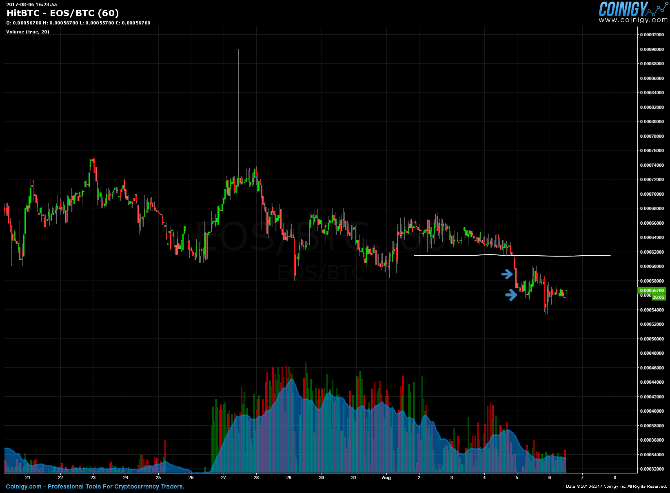Click the Data ©2016-2017 Coinigy copyright text
Viewport: 670px width, 493px height.
pyautogui.click(x=616, y=486)
